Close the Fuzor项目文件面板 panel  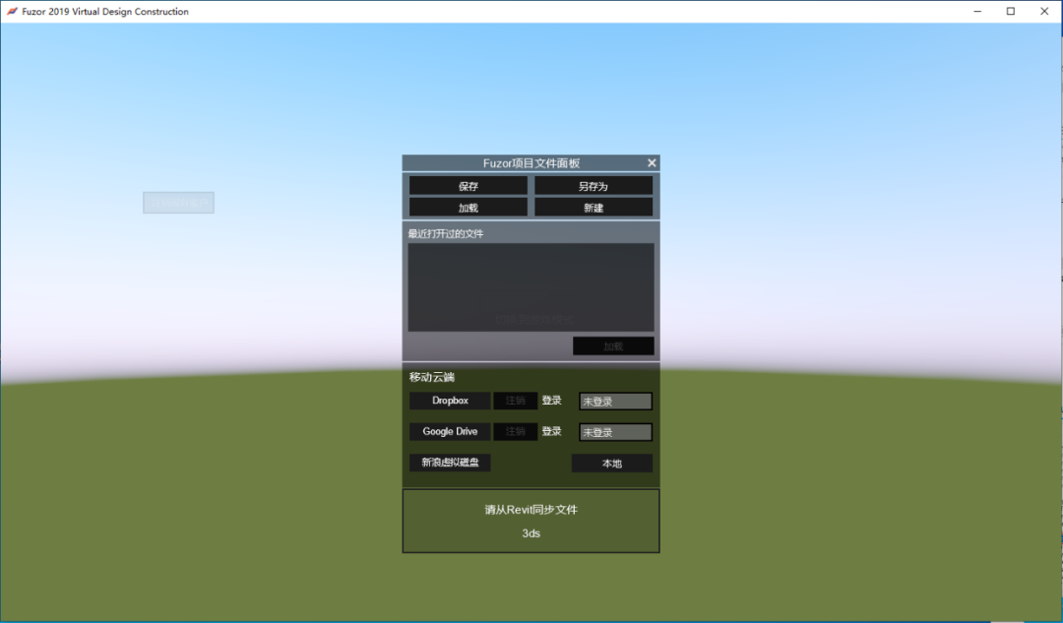coord(652,162)
